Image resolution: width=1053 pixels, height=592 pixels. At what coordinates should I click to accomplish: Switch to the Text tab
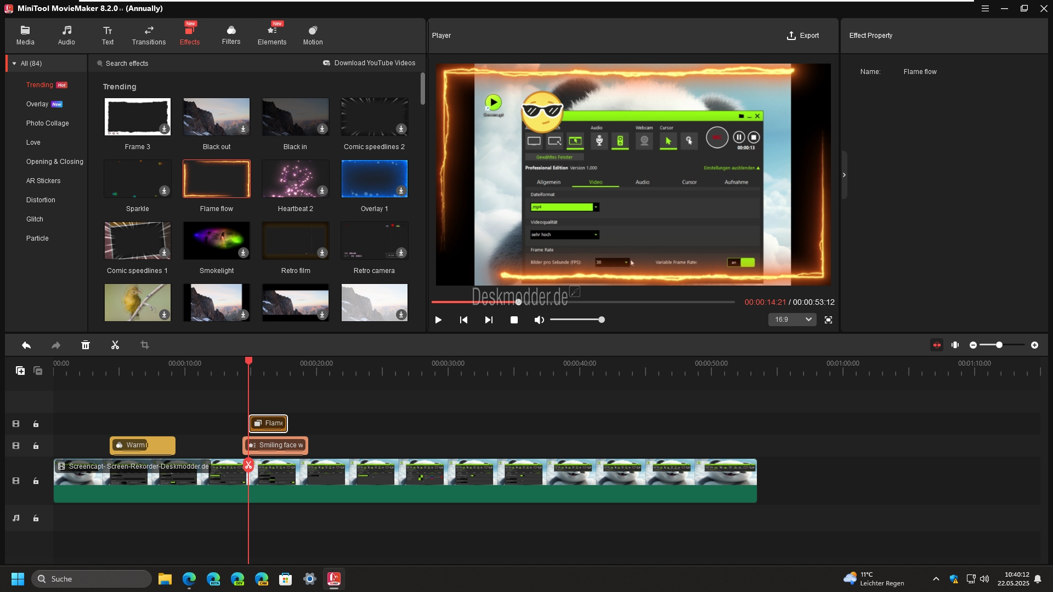(x=107, y=35)
